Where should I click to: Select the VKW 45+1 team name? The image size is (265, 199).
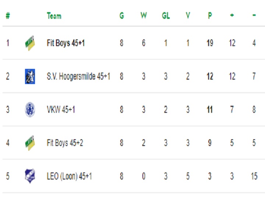click(x=61, y=109)
